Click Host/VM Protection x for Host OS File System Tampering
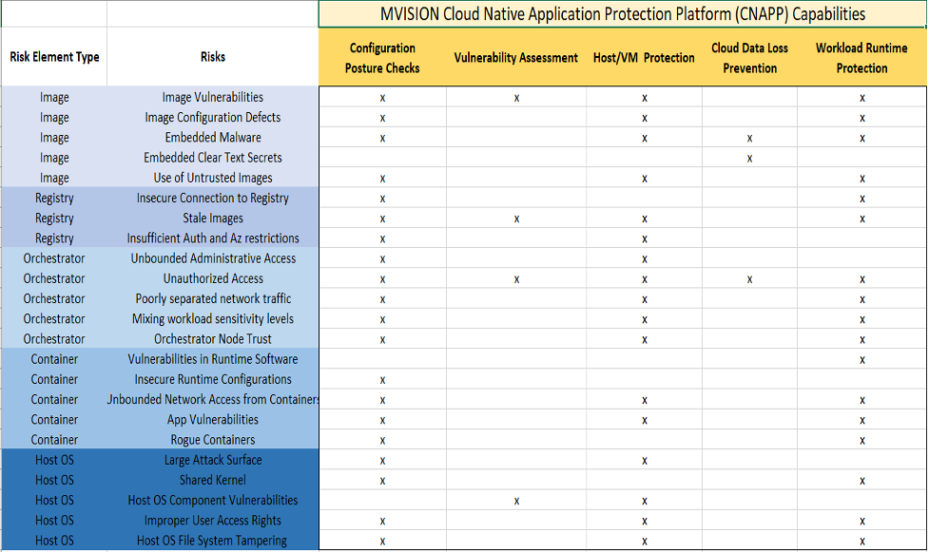 pyautogui.click(x=644, y=541)
